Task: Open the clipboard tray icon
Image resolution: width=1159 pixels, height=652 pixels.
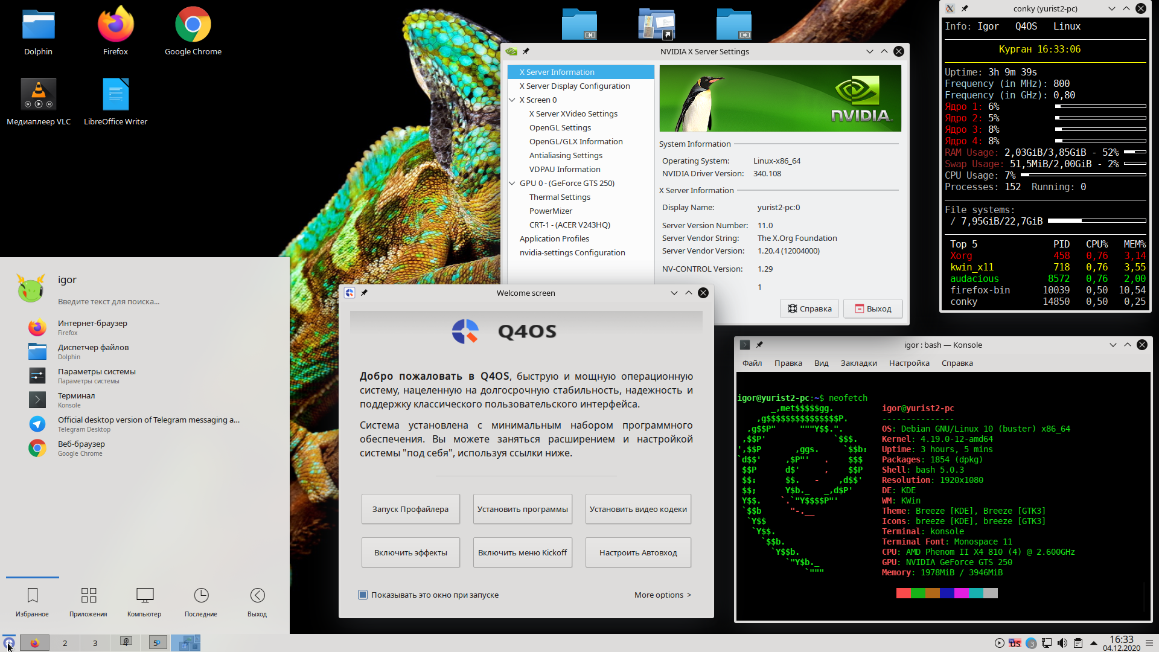Action: click(1078, 643)
